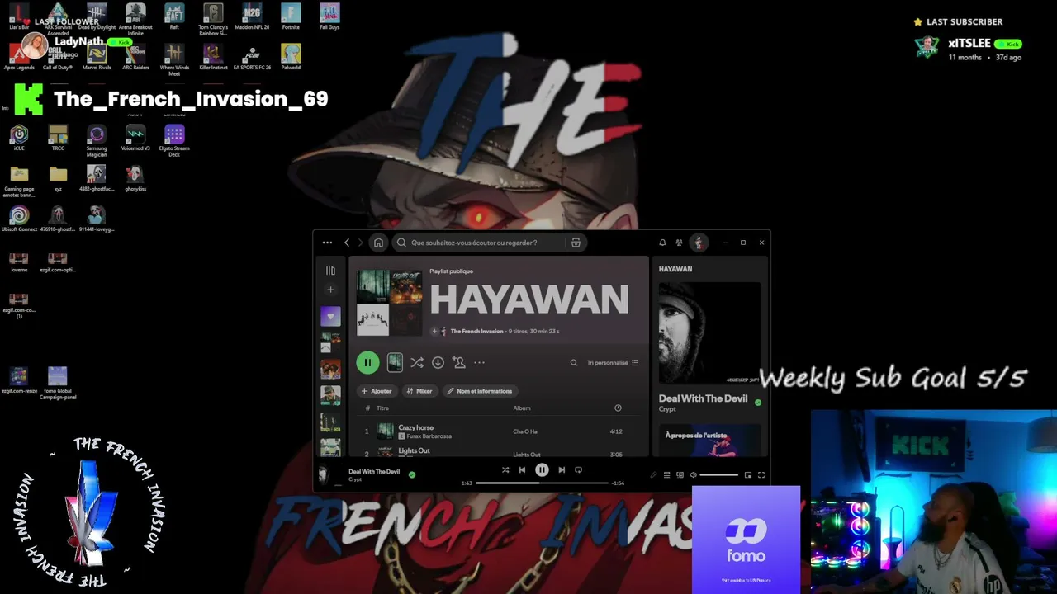Skip to previous track
The height and width of the screenshot is (594, 1057).
point(522,470)
